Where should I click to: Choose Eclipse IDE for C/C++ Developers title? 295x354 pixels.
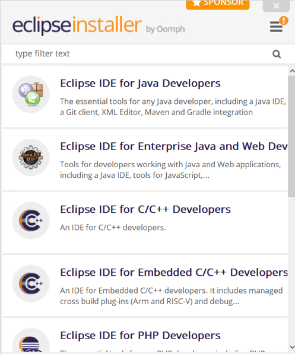point(145,209)
